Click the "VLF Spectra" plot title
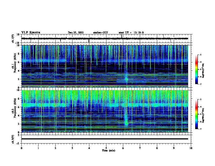This screenshot has width=215, height=166. point(31,33)
